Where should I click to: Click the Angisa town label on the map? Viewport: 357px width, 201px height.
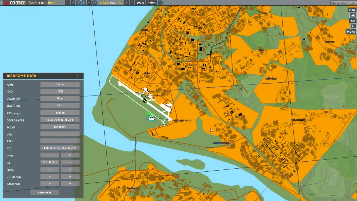point(145,30)
